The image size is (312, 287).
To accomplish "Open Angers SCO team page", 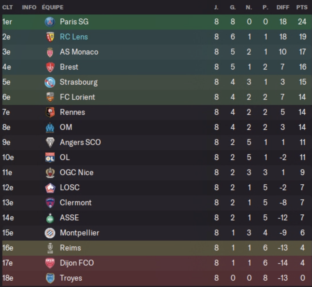I will (x=80, y=142).
